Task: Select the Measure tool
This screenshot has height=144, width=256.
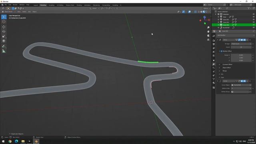Action: click(x=4, y=51)
